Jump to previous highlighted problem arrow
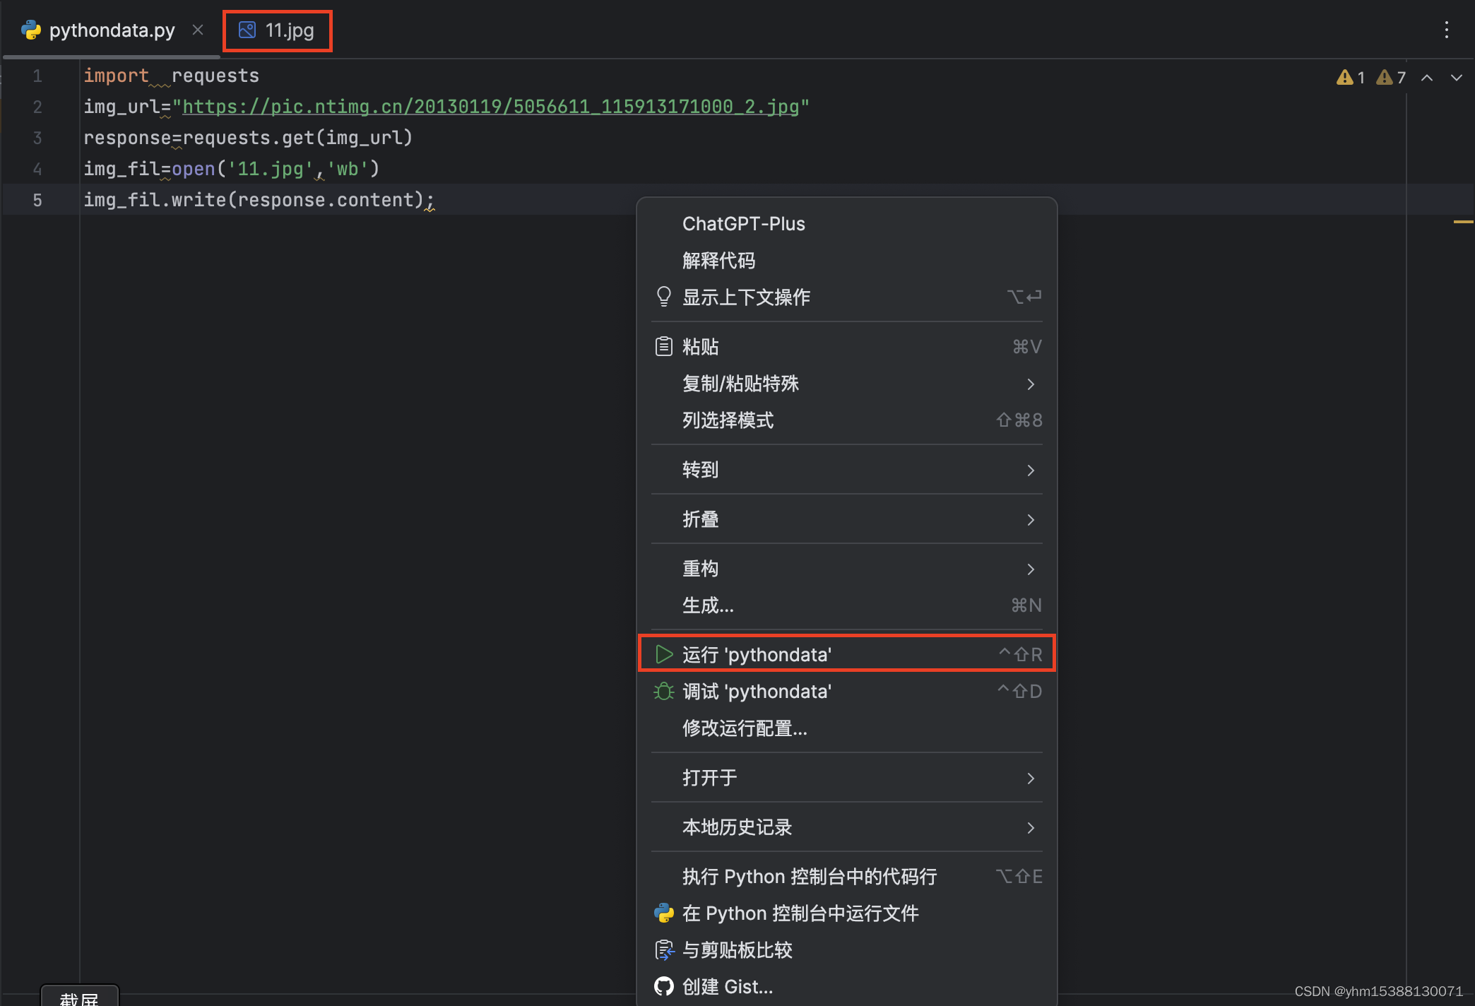 1427,78
